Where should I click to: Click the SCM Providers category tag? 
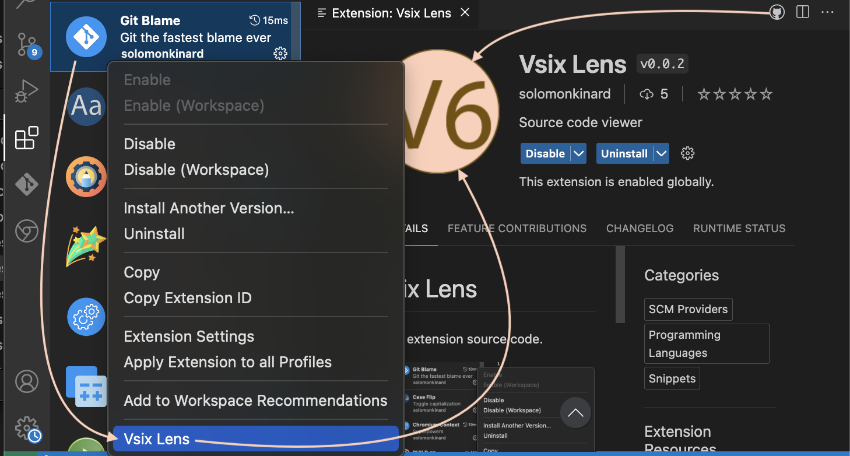click(688, 309)
